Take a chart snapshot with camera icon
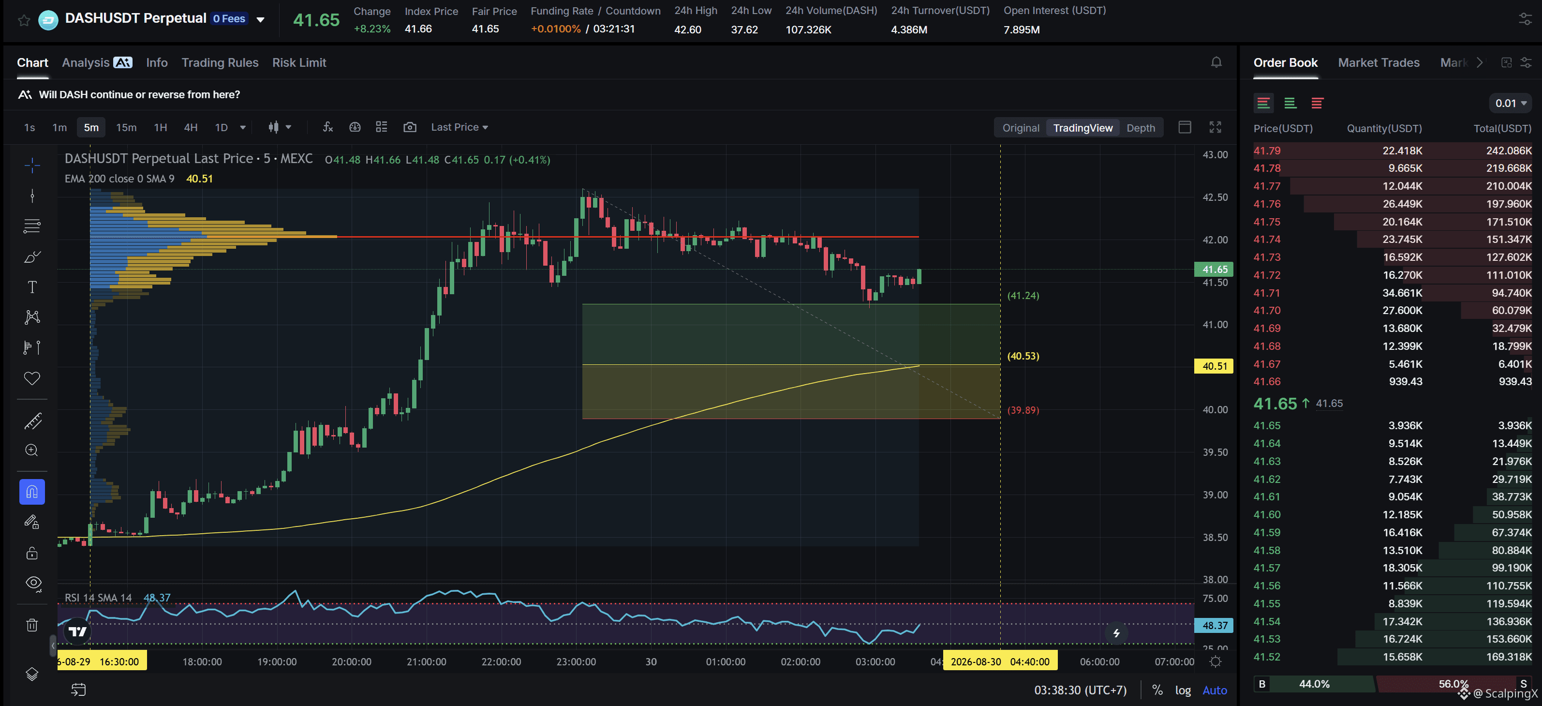1542x706 pixels. [410, 127]
